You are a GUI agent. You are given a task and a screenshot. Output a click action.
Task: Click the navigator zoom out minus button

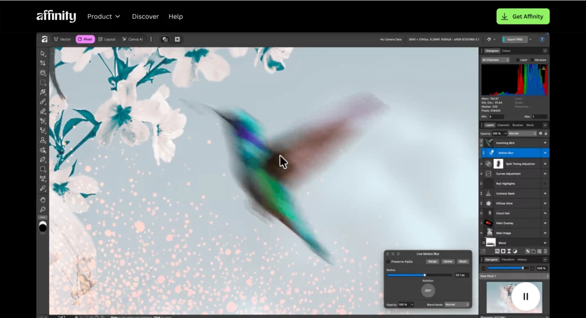tap(484, 268)
